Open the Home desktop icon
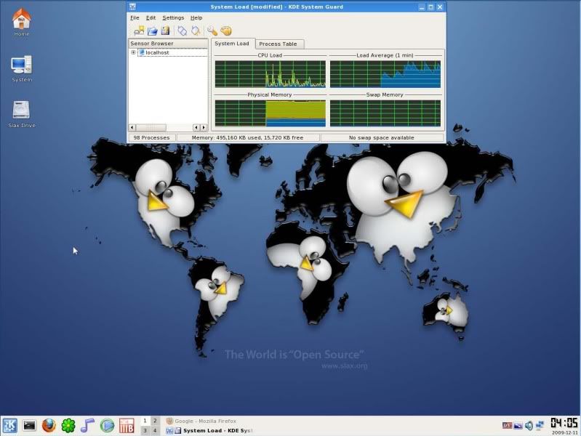 (22, 22)
